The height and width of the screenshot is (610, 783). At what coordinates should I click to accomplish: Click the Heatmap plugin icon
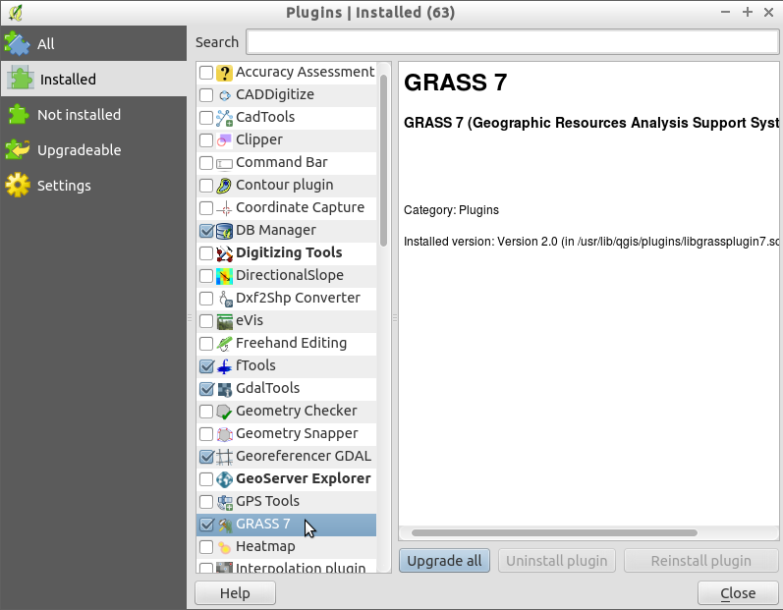click(225, 547)
